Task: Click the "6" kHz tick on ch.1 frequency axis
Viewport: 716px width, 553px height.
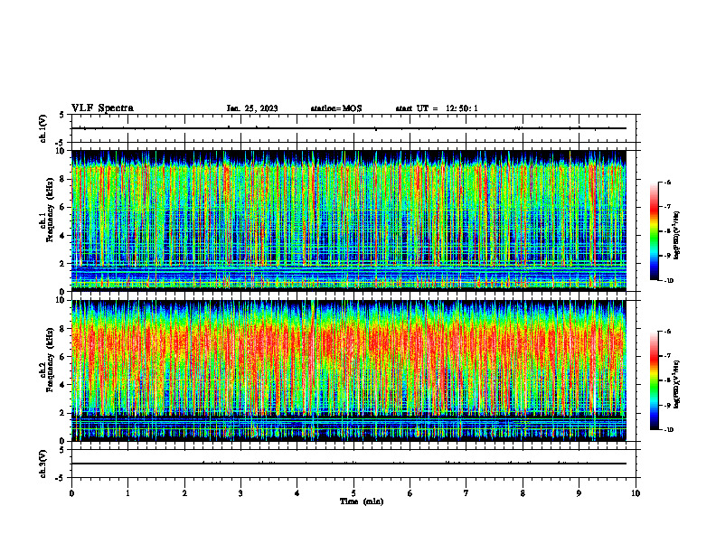Action: pyautogui.click(x=63, y=207)
